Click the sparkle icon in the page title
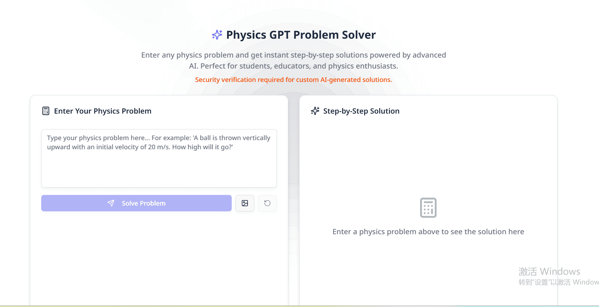 point(217,35)
